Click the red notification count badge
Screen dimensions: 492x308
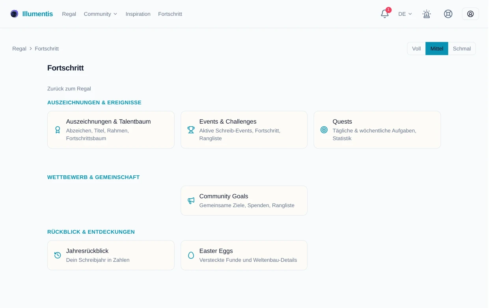tap(388, 10)
